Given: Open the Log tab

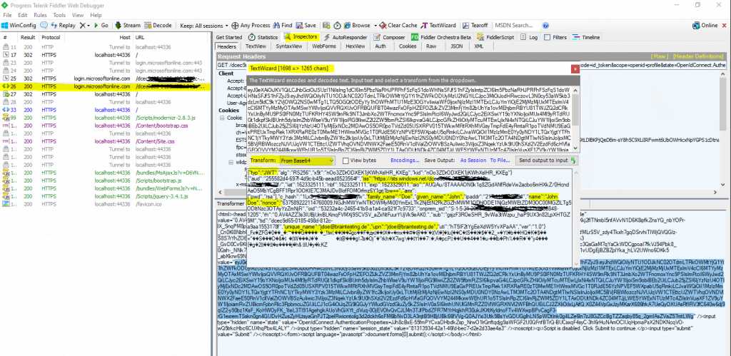Looking at the screenshot, I should click(x=528, y=37).
